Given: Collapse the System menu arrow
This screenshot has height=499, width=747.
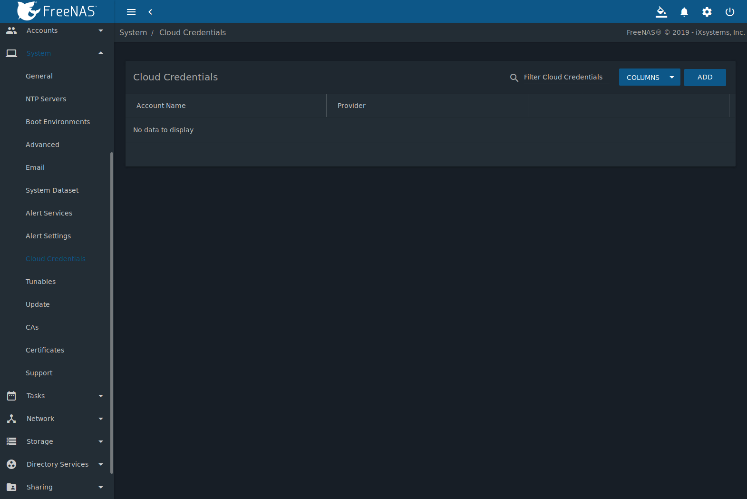Looking at the screenshot, I should point(101,53).
